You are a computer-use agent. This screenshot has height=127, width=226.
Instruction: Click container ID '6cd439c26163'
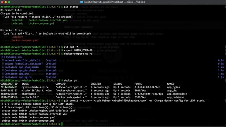pyautogui.click(x=9, y=91)
